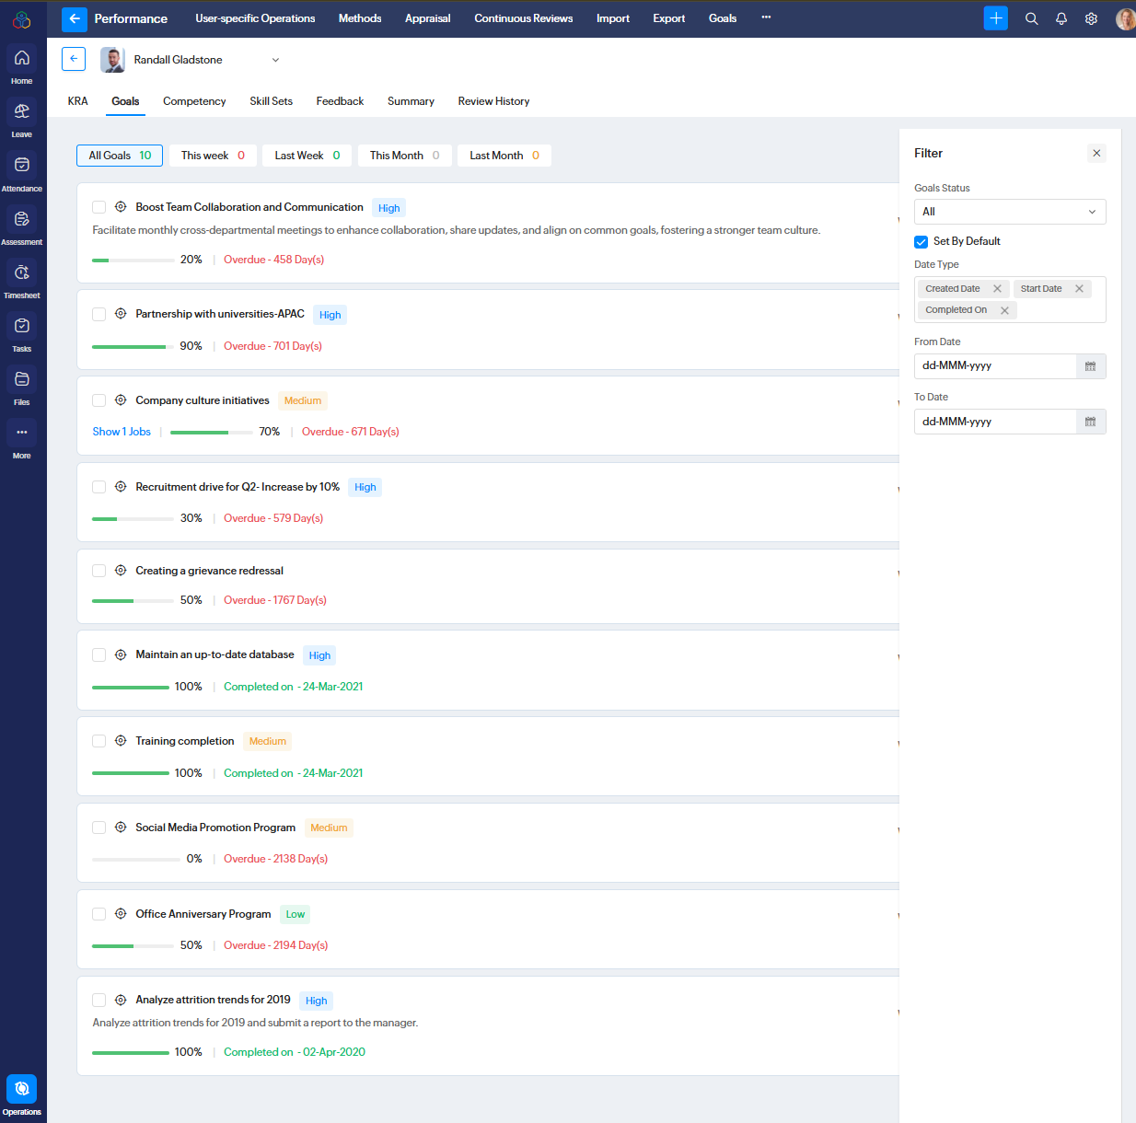
Task: Expand the Creating a grievance redressal card arrow
Action: [x=898, y=573]
